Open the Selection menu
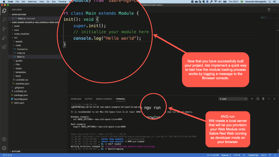279x157 pixels. [32, 2]
